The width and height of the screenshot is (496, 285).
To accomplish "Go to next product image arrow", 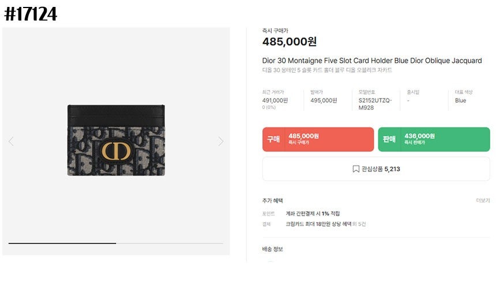I will coord(220,141).
